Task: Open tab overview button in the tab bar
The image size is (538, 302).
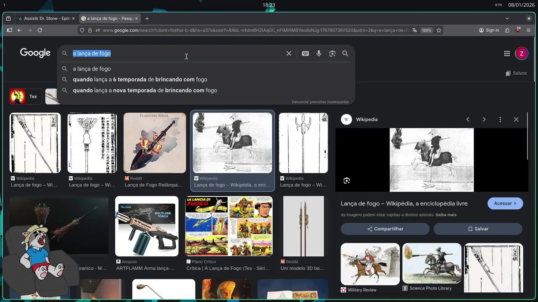Action: coord(8,18)
